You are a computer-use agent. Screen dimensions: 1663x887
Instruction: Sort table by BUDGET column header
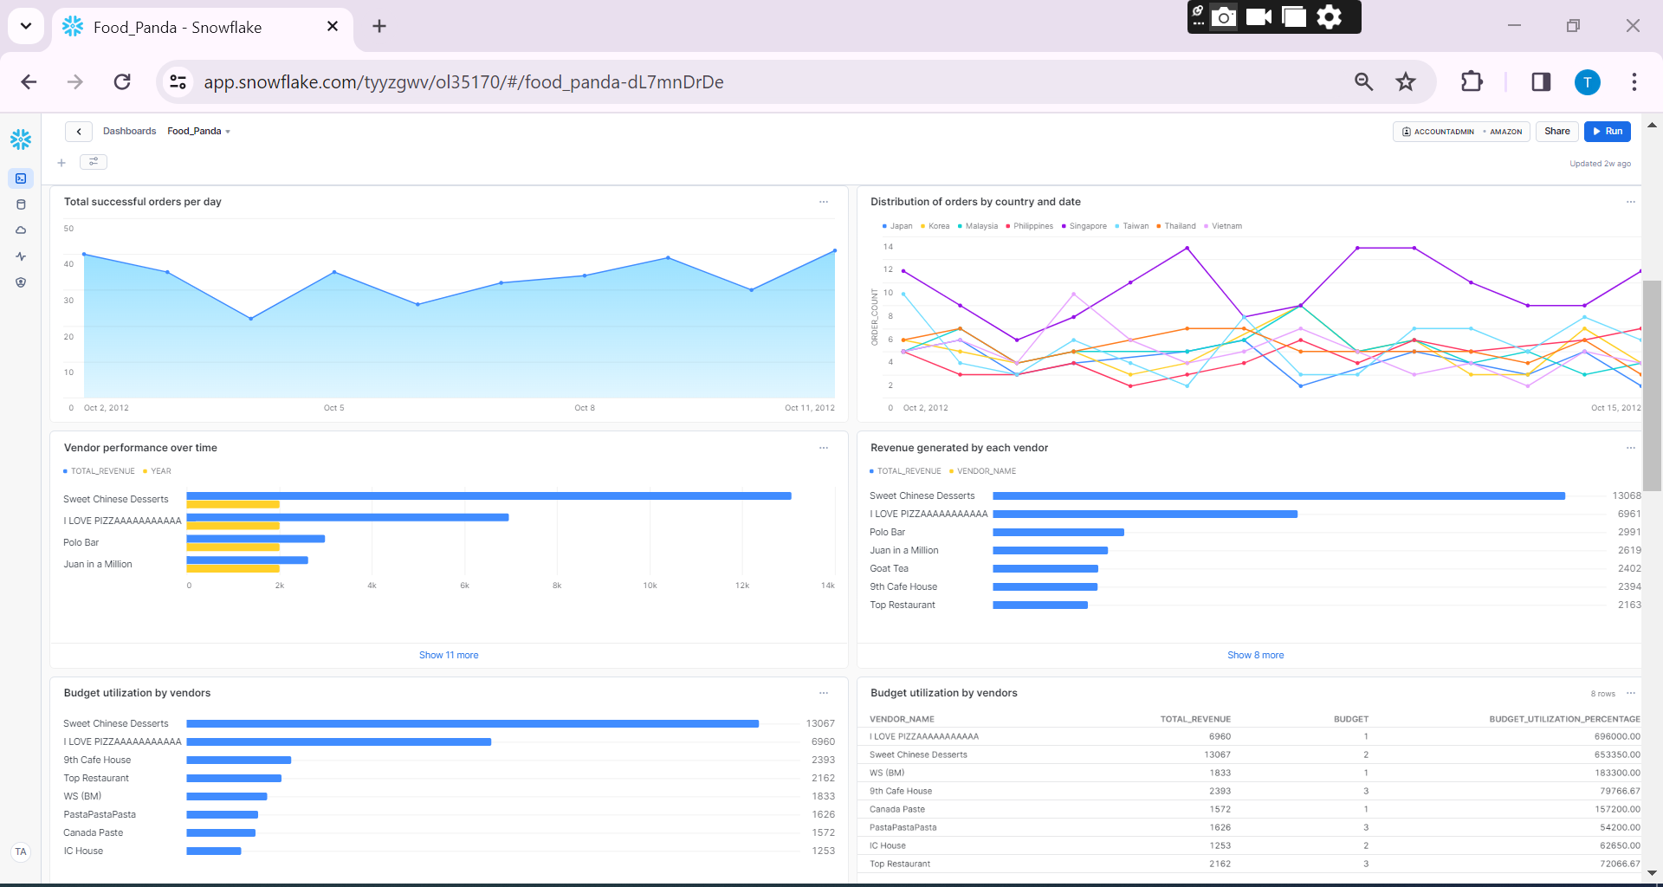[1351, 719]
